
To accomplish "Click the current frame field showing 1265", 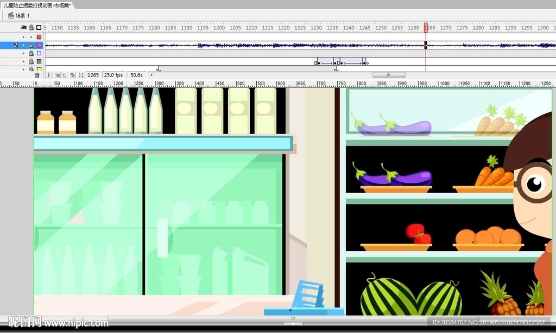I will tap(93, 75).
